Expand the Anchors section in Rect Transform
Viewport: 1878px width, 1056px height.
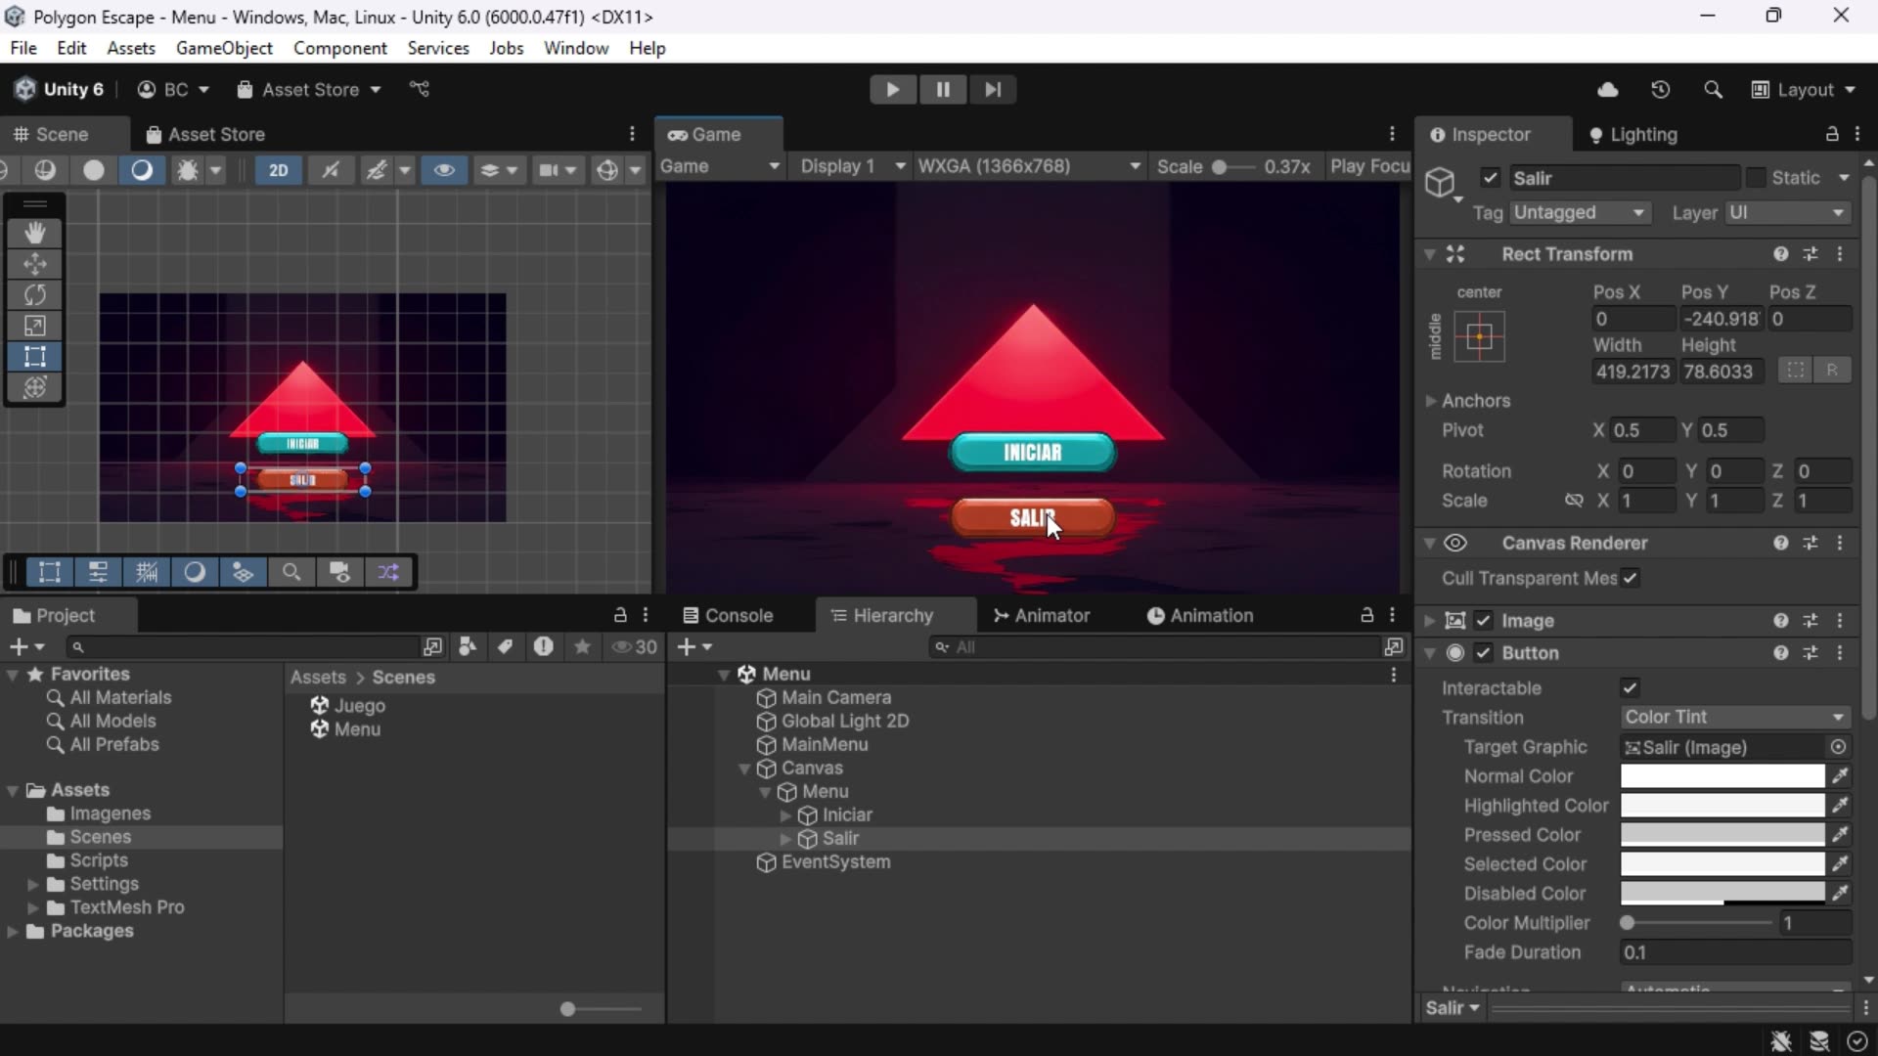click(x=1431, y=401)
